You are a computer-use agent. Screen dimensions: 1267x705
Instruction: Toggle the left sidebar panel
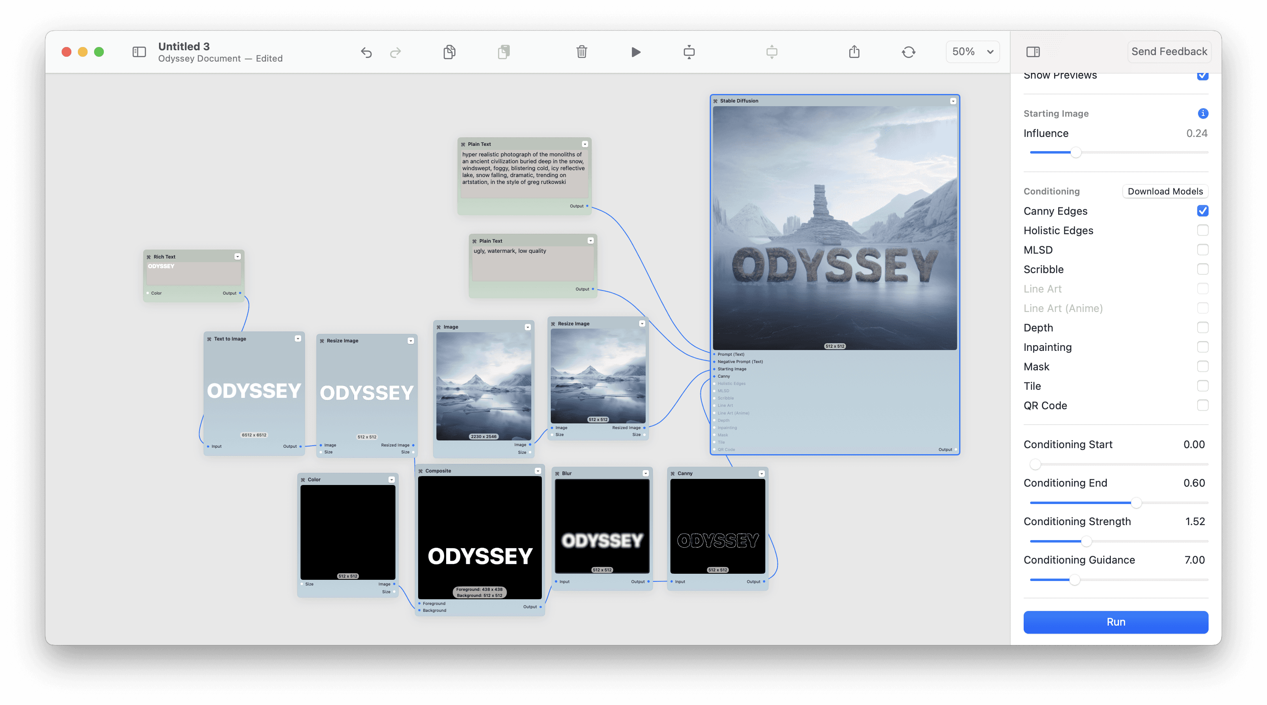pos(139,51)
